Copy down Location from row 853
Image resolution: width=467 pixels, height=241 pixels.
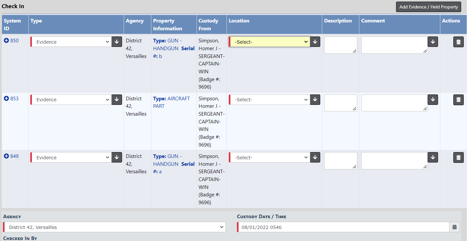315,100
